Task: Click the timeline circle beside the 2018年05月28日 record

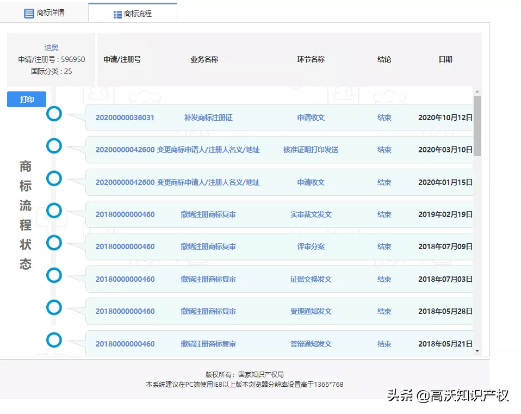Action: coord(54,307)
